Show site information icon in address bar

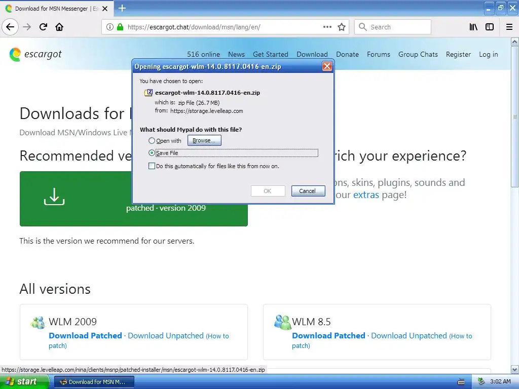point(110,27)
